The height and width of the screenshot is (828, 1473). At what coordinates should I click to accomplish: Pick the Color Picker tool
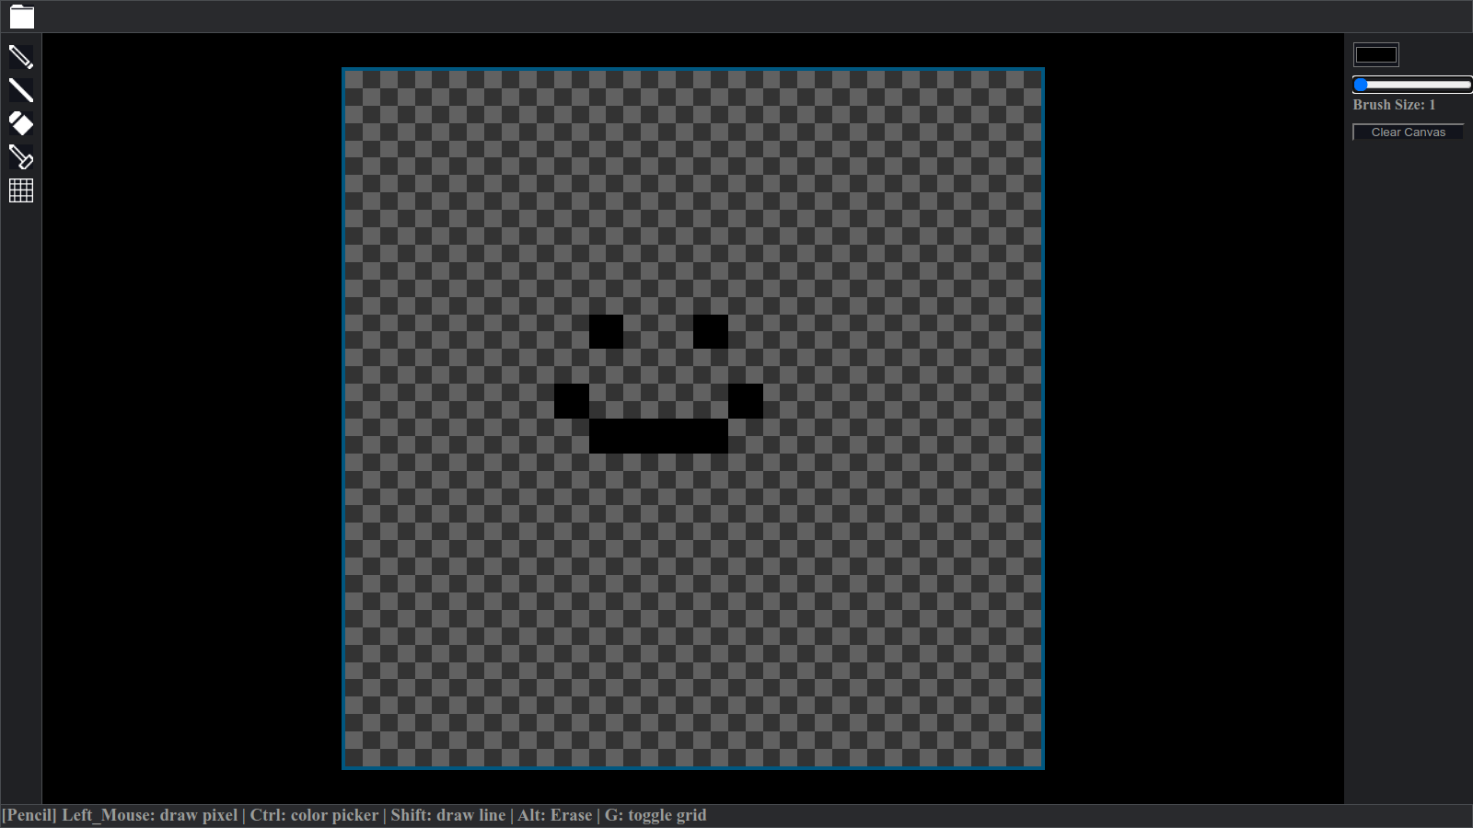pos(21,156)
